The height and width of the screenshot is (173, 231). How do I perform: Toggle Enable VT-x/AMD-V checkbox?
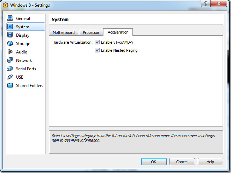[x=97, y=42]
